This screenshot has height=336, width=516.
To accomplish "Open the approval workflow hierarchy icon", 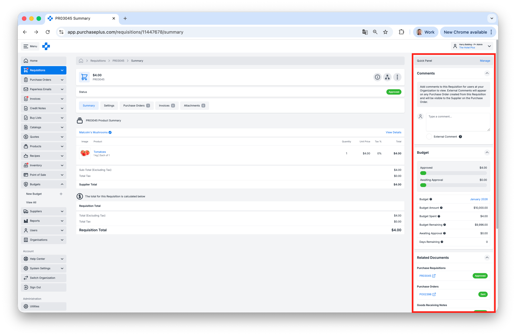I will (x=387, y=77).
